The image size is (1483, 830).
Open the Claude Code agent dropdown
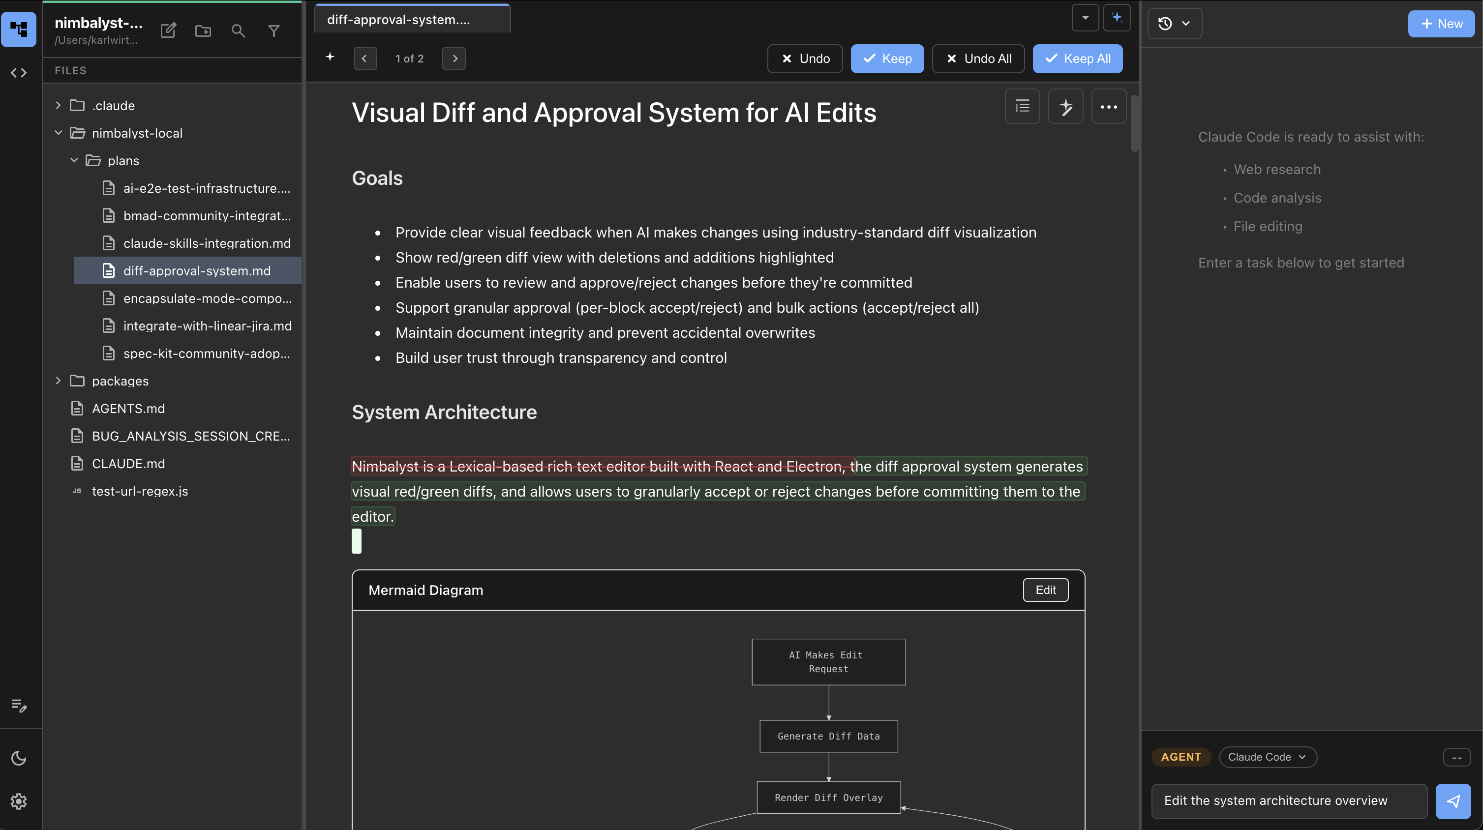click(x=1267, y=757)
